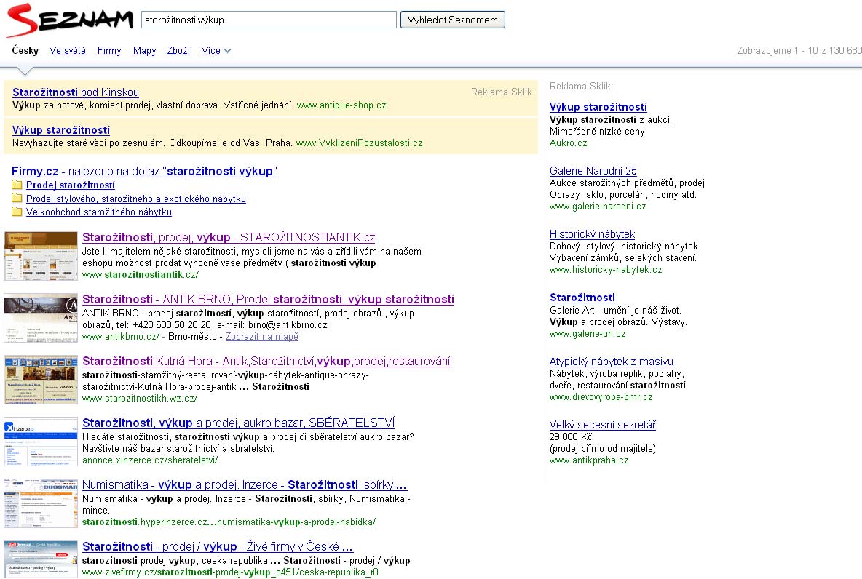The image size is (862, 579).
Task: Open the Prodej starožitností category link
Action: point(71,185)
